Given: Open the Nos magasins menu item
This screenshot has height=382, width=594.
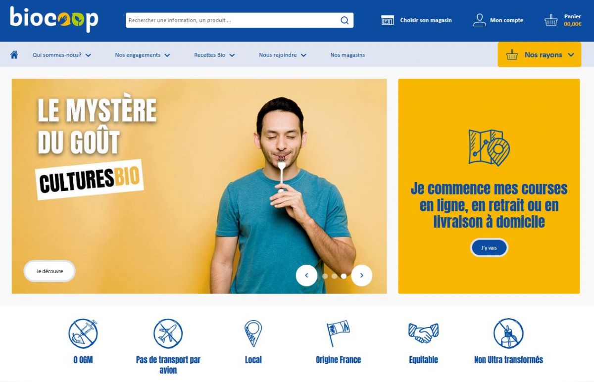Looking at the screenshot, I should 347,55.
